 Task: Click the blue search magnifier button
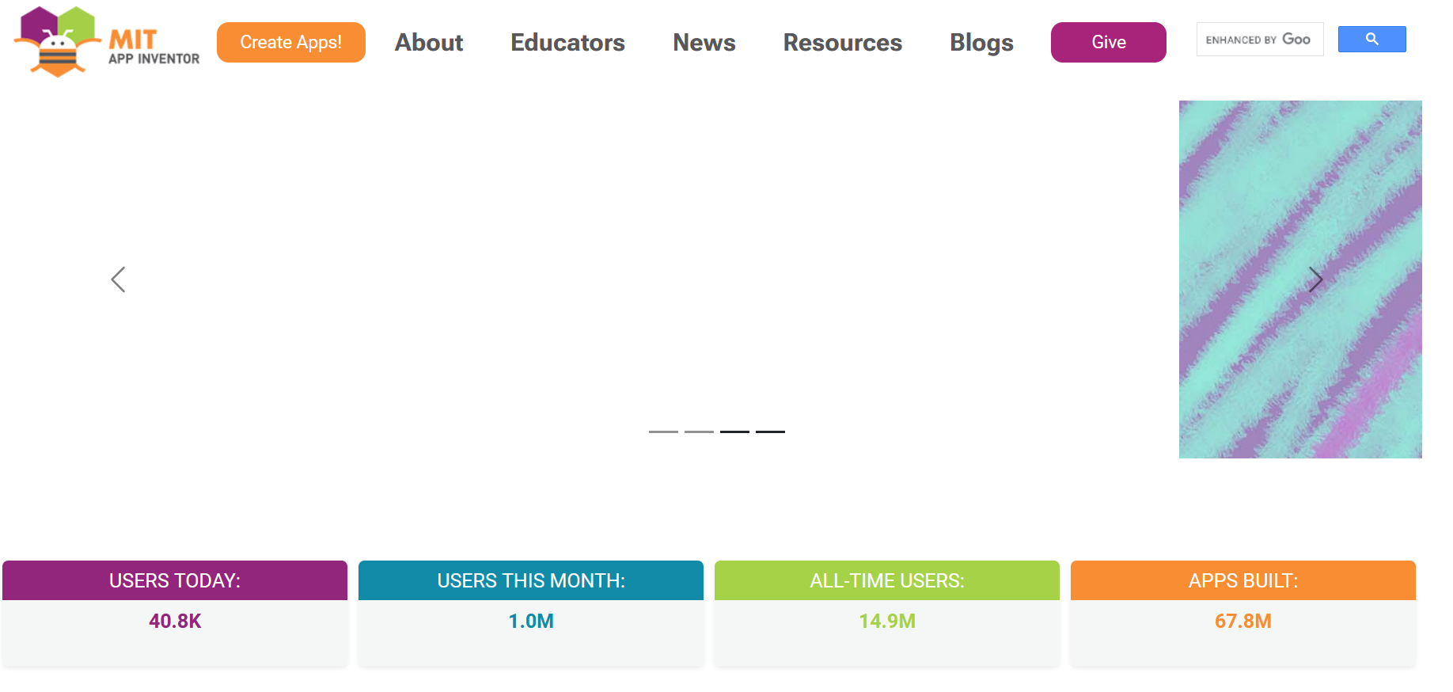click(x=1371, y=40)
